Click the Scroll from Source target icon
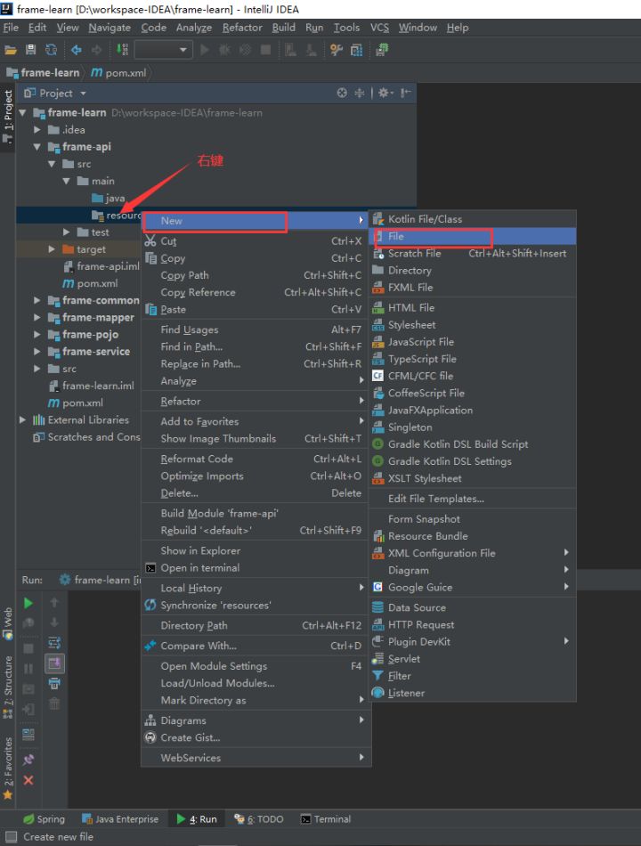641x846 pixels. [x=342, y=93]
